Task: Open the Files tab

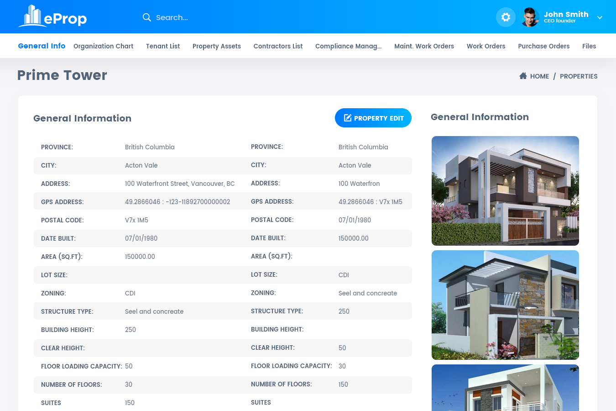Action: click(x=589, y=46)
